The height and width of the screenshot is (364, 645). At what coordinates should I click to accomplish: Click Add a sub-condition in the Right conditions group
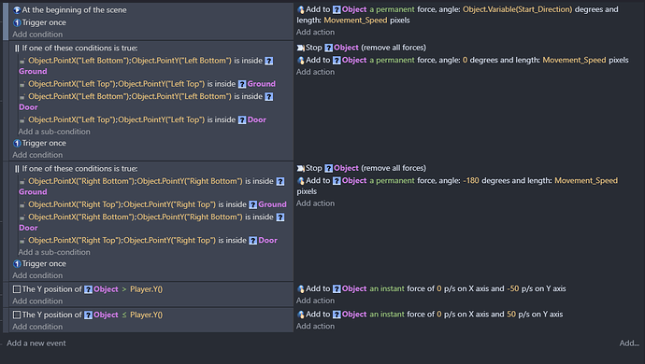coord(54,252)
